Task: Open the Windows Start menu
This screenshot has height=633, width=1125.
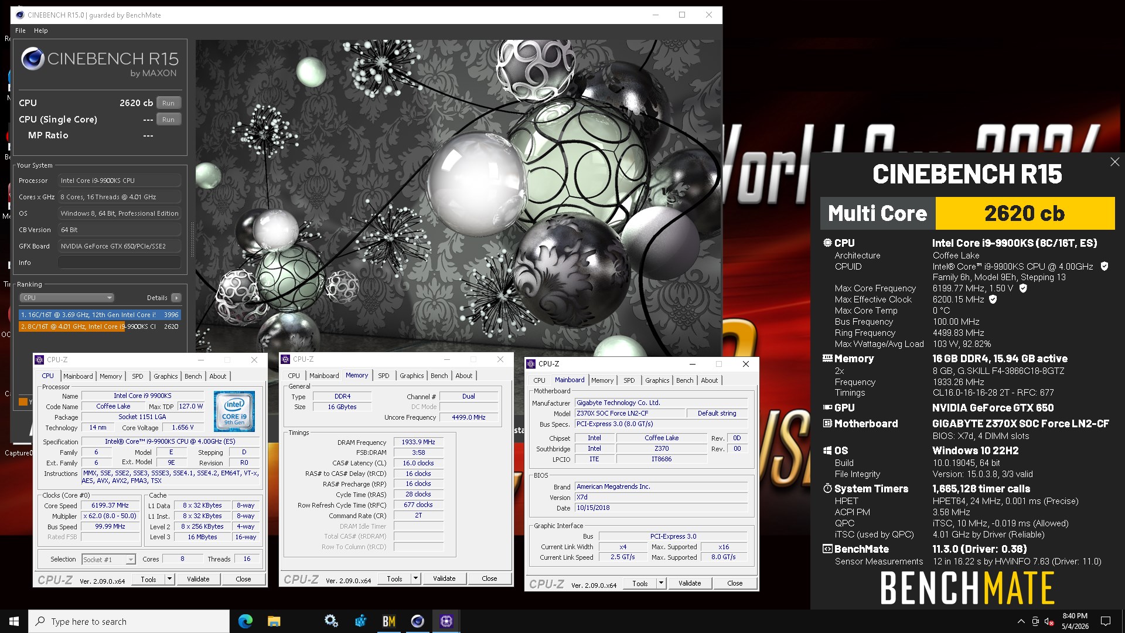Action: (x=14, y=621)
